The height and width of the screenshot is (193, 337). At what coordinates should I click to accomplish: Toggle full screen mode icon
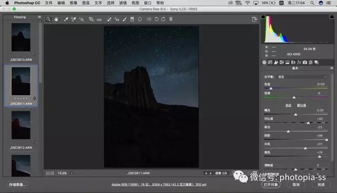pyautogui.click(x=254, y=19)
